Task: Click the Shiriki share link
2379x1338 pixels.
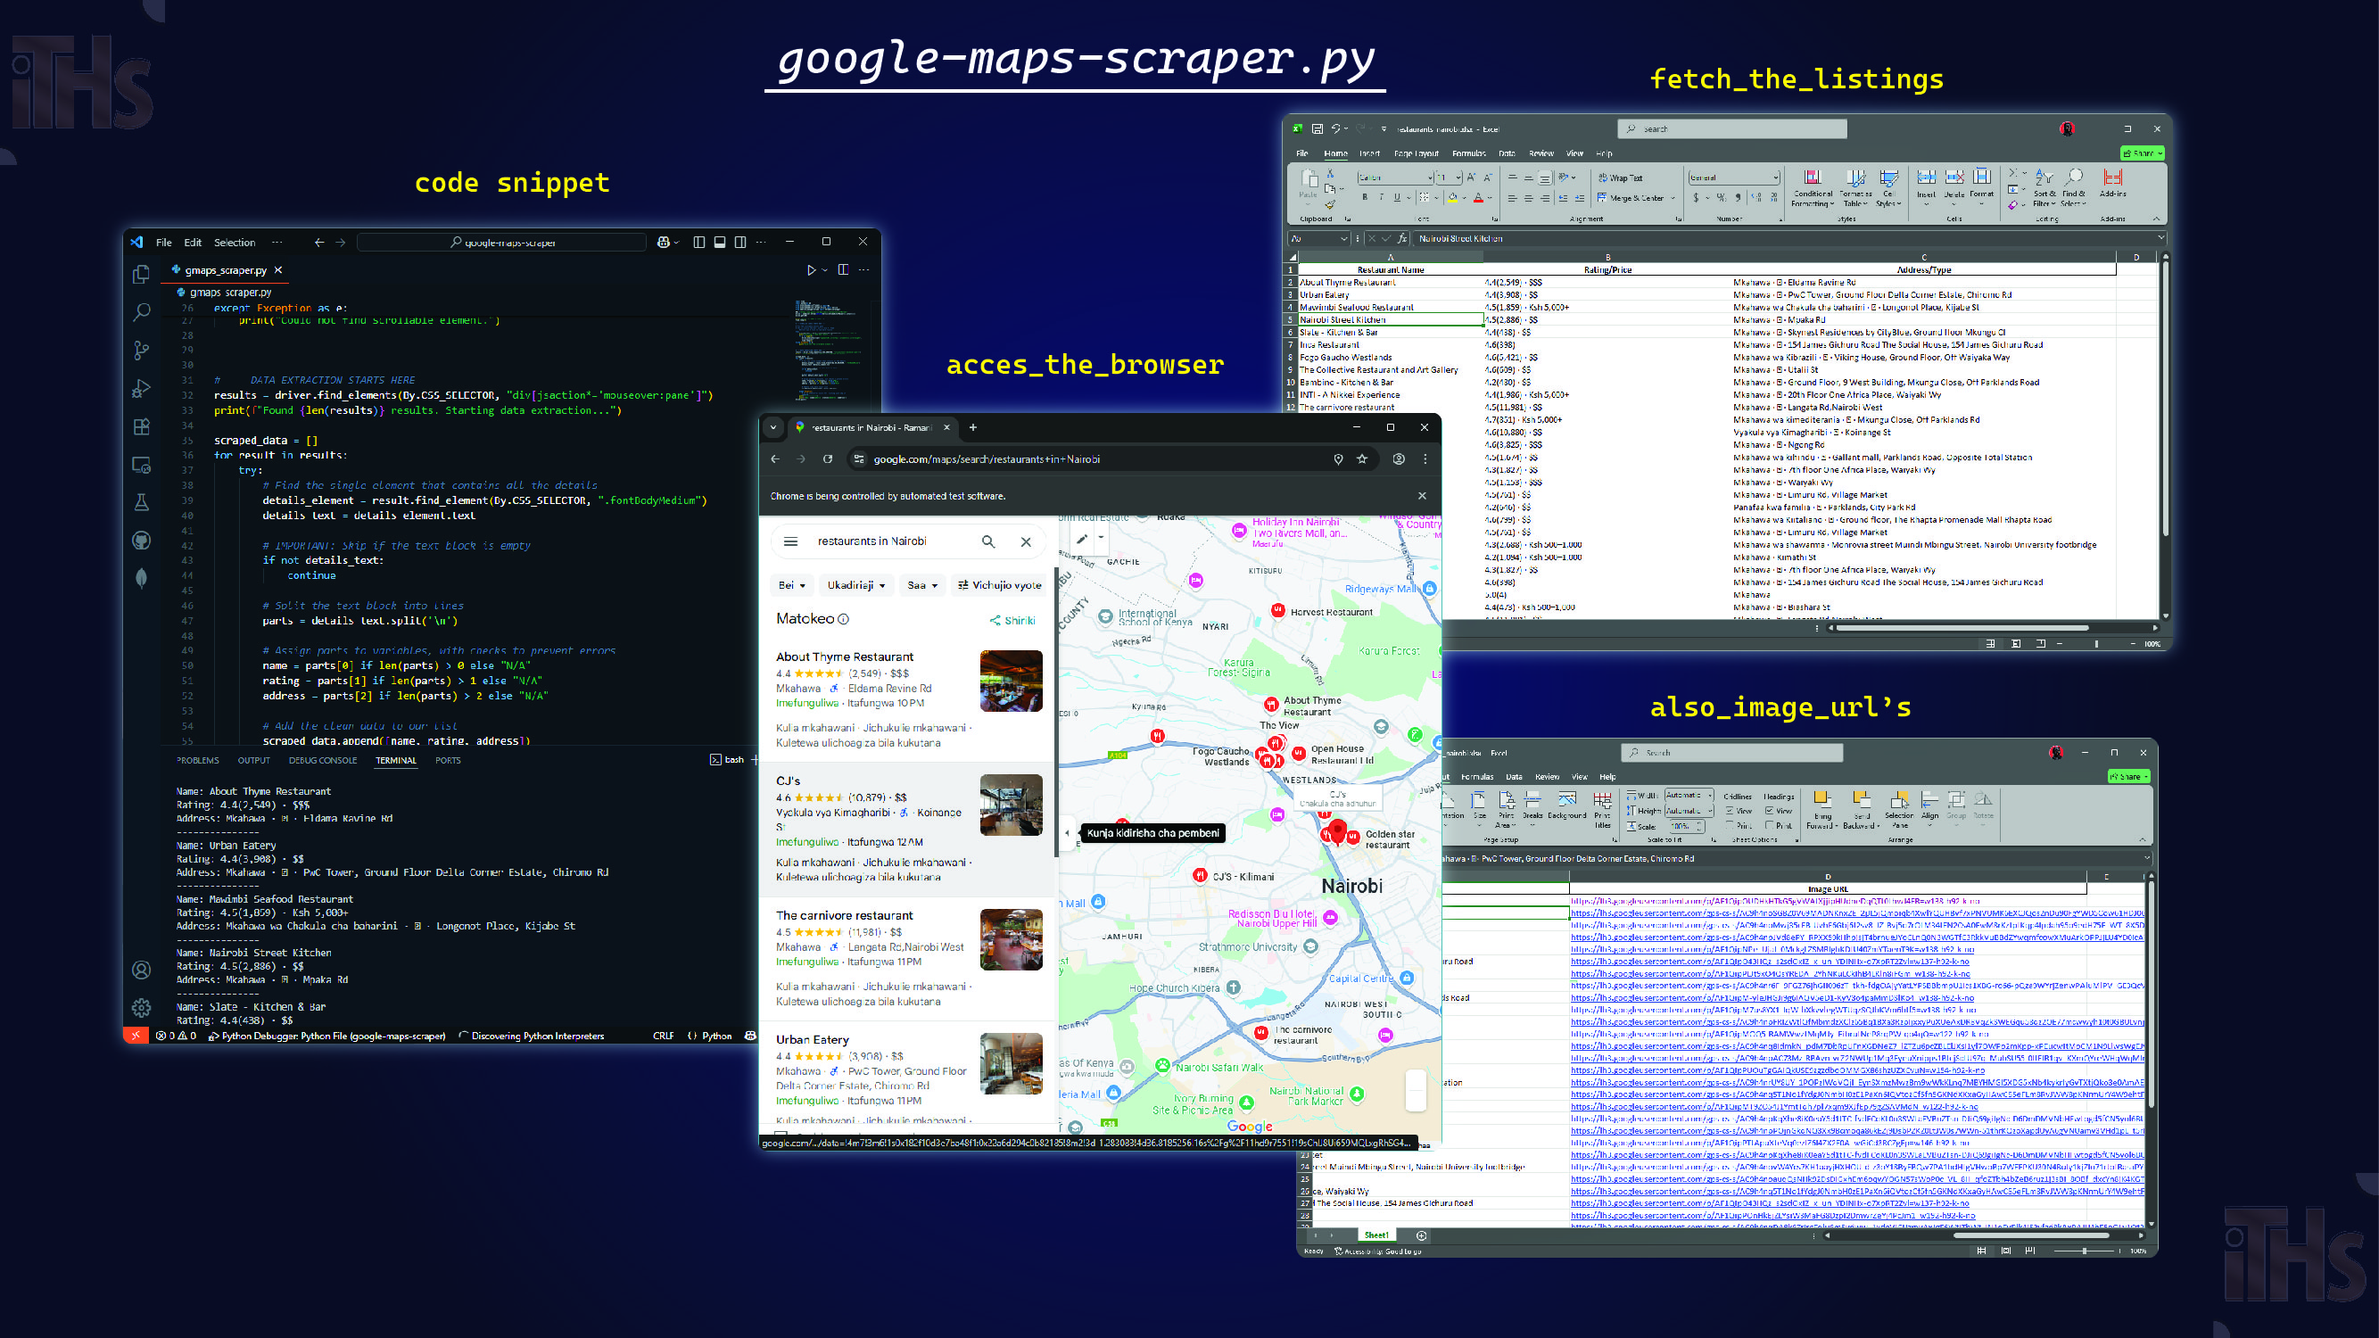Action: point(1013,621)
